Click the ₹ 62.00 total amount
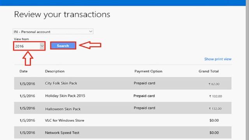Viewport: 249px width, 140px height. pos(214,84)
